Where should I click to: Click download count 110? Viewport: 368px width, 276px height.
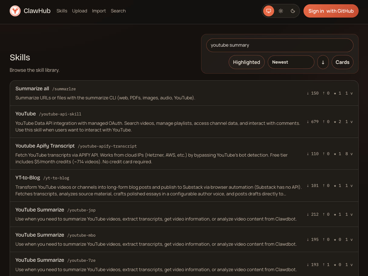pyautogui.click(x=313, y=154)
